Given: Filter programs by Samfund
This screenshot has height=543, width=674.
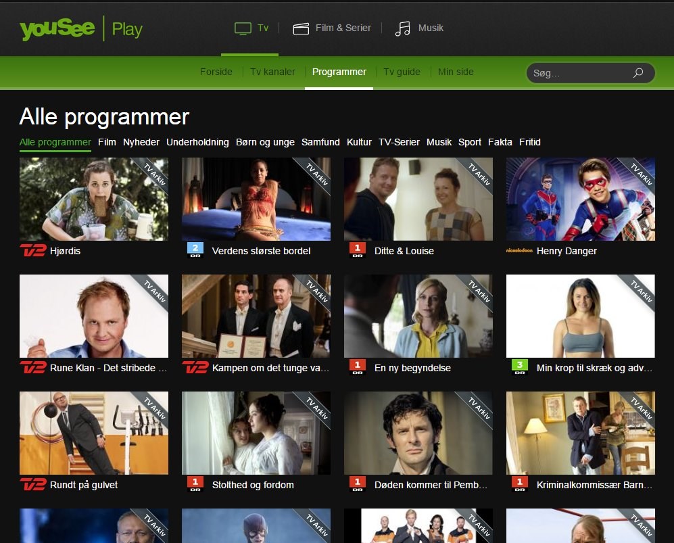Looking at the screenshot, I should (320, 142).
